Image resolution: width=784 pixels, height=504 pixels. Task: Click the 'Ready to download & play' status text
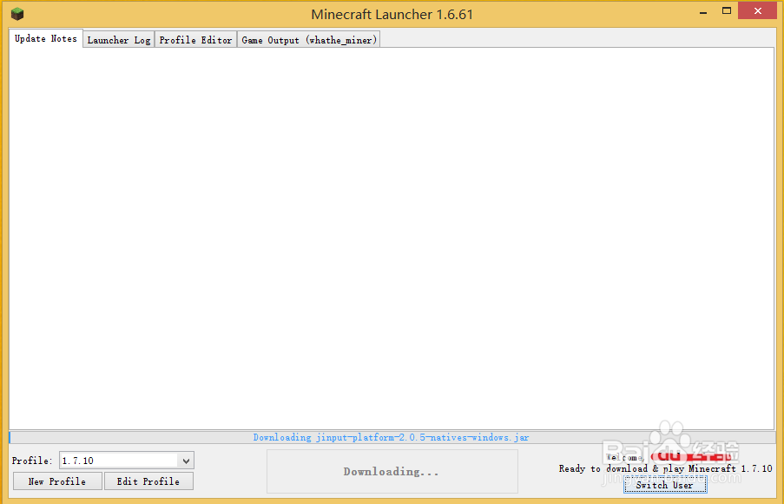pyautogui.click(x=665, y=469)
